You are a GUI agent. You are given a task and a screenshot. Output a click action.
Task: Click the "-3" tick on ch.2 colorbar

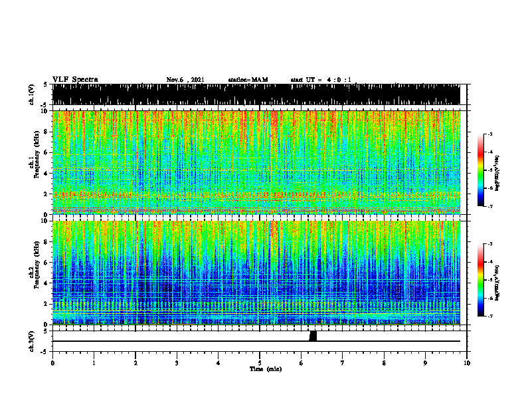tap(490, 244)
